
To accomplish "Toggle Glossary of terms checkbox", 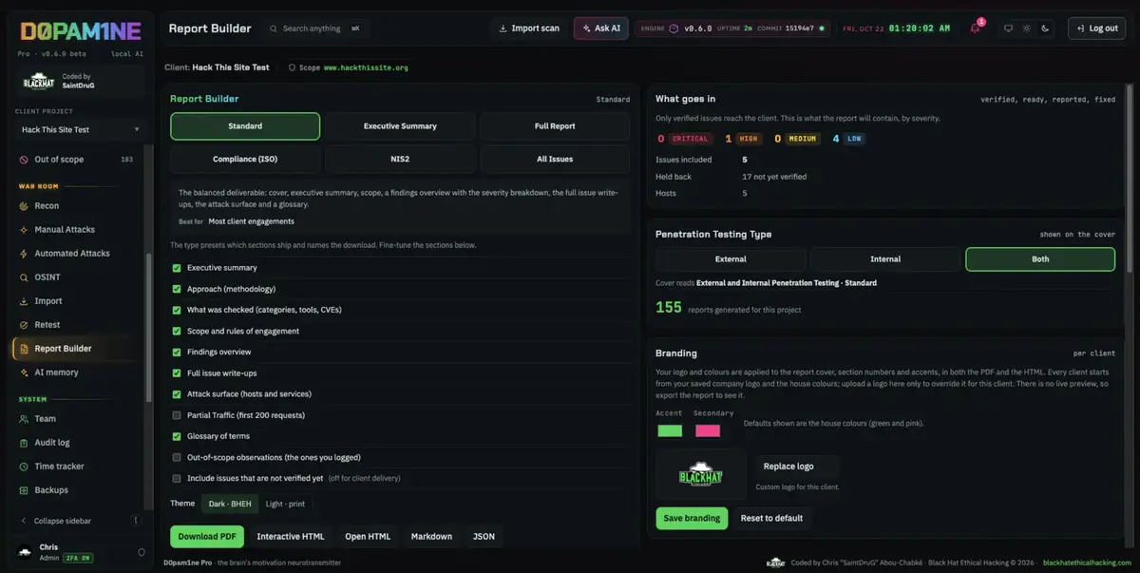I will [177, 436].
